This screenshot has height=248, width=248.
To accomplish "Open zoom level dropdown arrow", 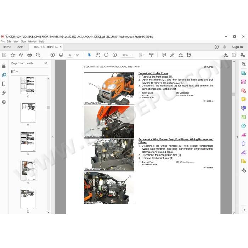I will pos(132,55).
